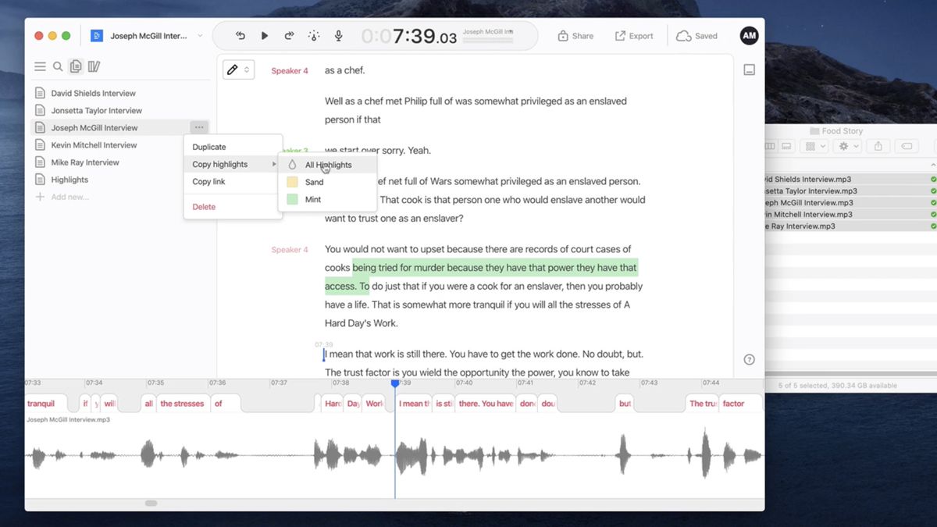
Task: Open the document title dropdown next to Joseph McGill Inter...
Action: [x=201, y=35]
